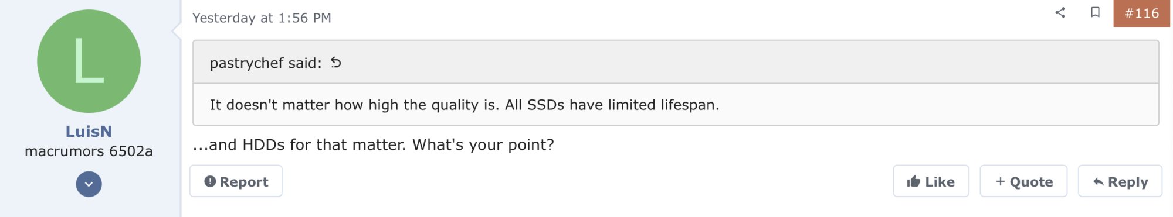Click the "pastrychef said:" quote header
The height and width of the screenshot is (217, 1173).
click(266, 63)
